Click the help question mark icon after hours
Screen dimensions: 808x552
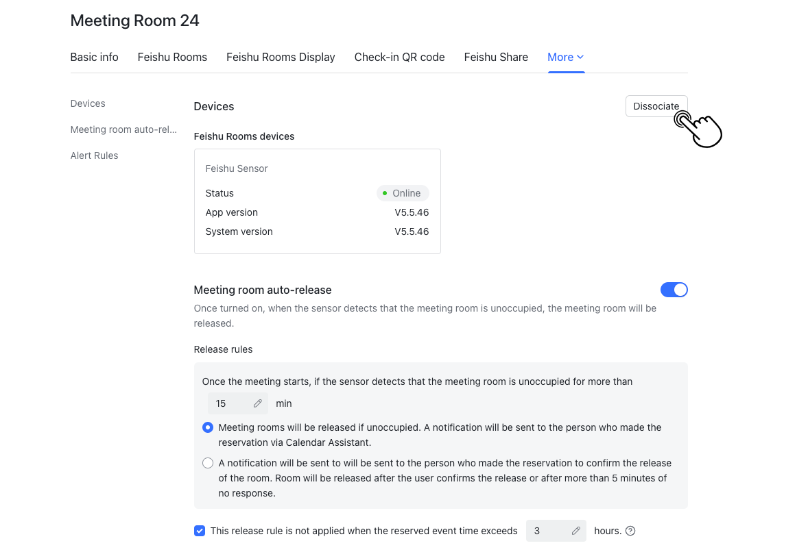pos(630,531)
